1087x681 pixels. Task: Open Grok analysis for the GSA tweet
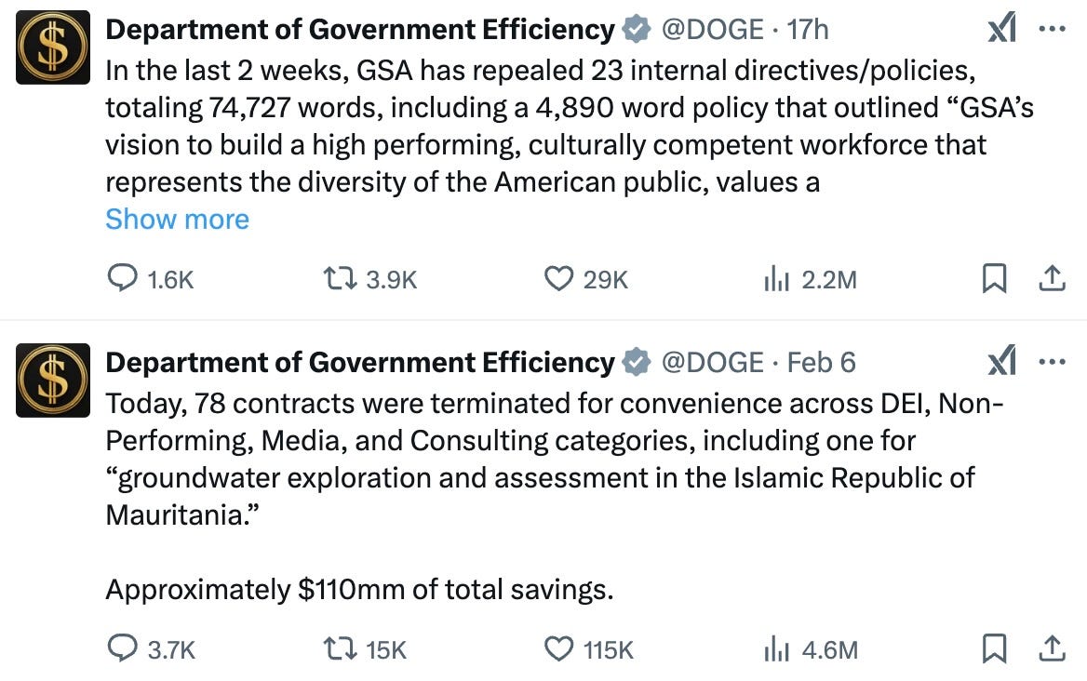1002,28
